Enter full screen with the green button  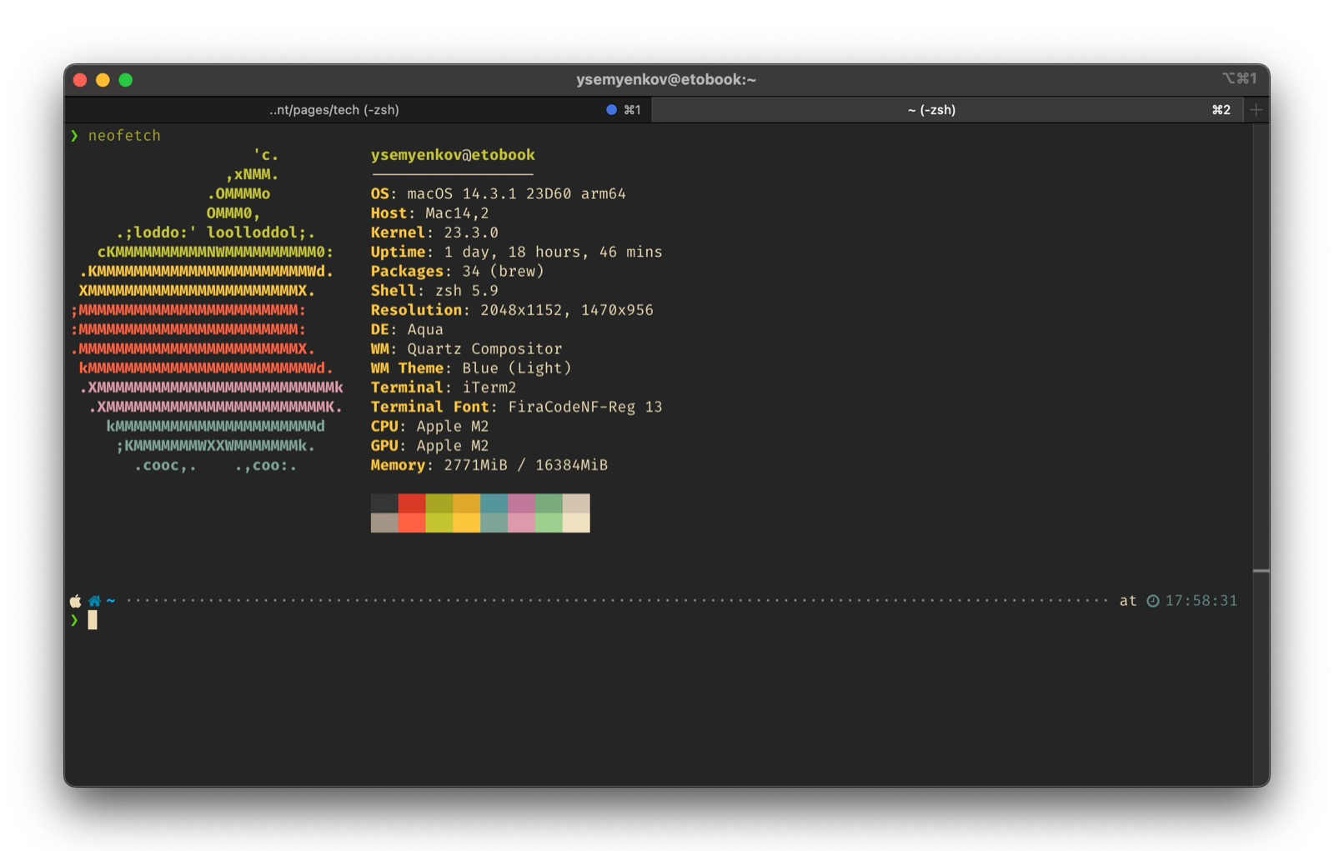click(126, 80)
